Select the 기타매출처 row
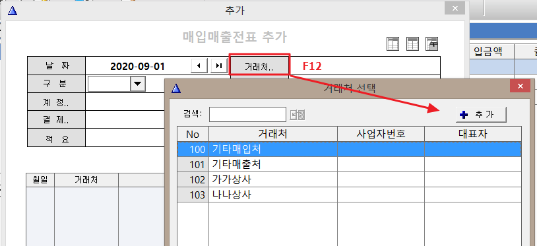 tap(350, 165)
